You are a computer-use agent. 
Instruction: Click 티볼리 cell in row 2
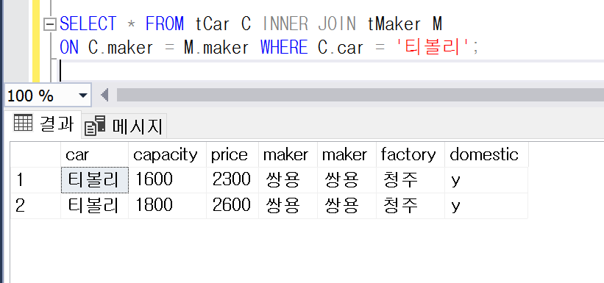[x=94, y=206]
